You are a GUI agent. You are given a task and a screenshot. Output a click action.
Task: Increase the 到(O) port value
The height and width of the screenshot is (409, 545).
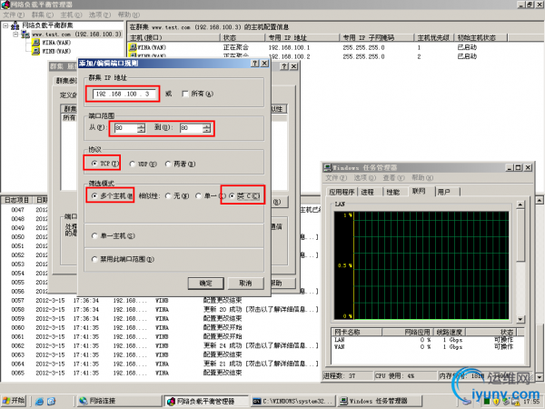(206, 126)
